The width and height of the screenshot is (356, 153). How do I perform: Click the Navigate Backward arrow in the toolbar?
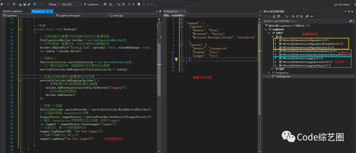click(x=1, y=4)
